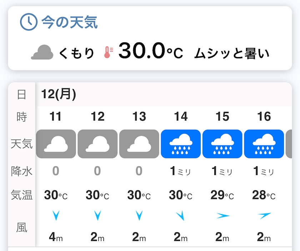Tap the rain icon for 14 o'clock
This screenshot has width=300, height=251.
pos(181,144)
